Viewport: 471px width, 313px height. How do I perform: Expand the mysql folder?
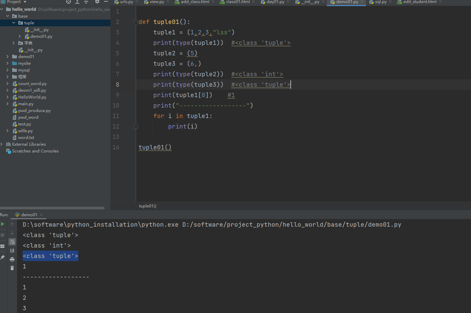click(7, 70)
